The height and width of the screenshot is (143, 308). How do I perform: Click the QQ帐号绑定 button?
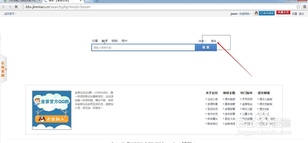(x=264, y=13)
